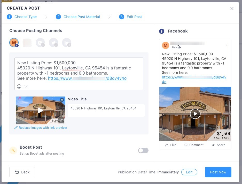Remove the attached video thumbnail

(62, 100)
